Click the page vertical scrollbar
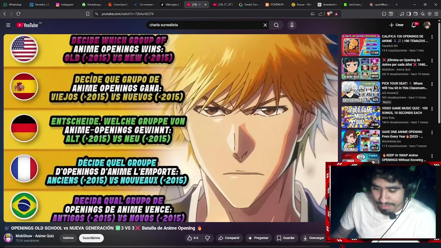 click(439, 72)
